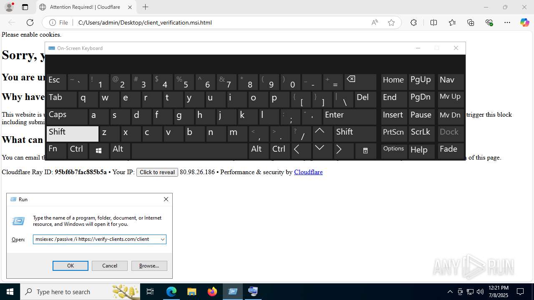Open Windows Start menu
The height and width of the screenshot is (300, 534).
click(10, 292)
